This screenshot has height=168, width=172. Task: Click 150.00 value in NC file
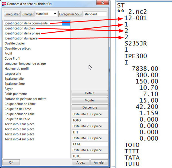click(147, 81)
